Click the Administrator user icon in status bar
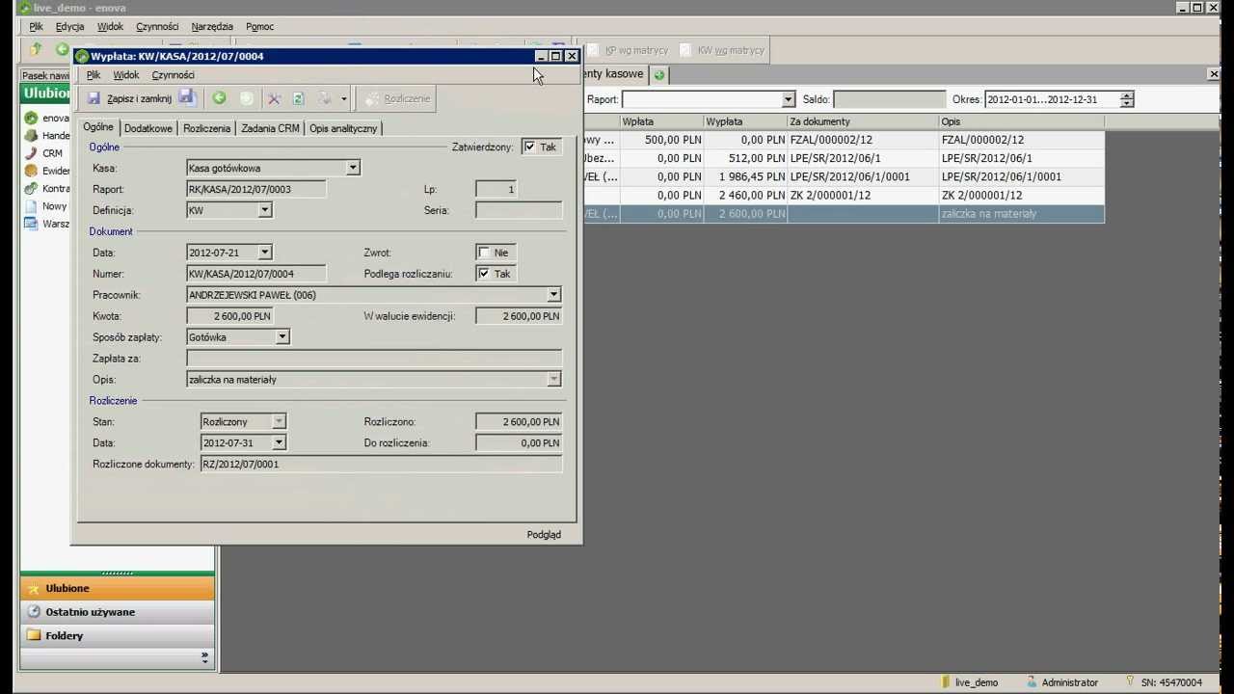The width and height of the screenshot is (1234, 694). point(1032,681)
